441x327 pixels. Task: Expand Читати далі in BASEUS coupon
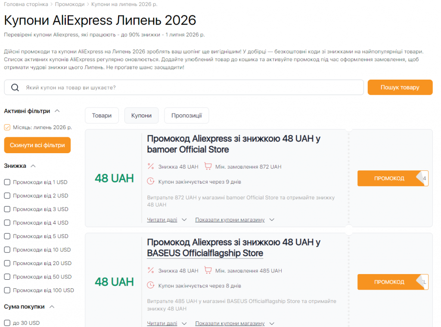coord(167,324)
